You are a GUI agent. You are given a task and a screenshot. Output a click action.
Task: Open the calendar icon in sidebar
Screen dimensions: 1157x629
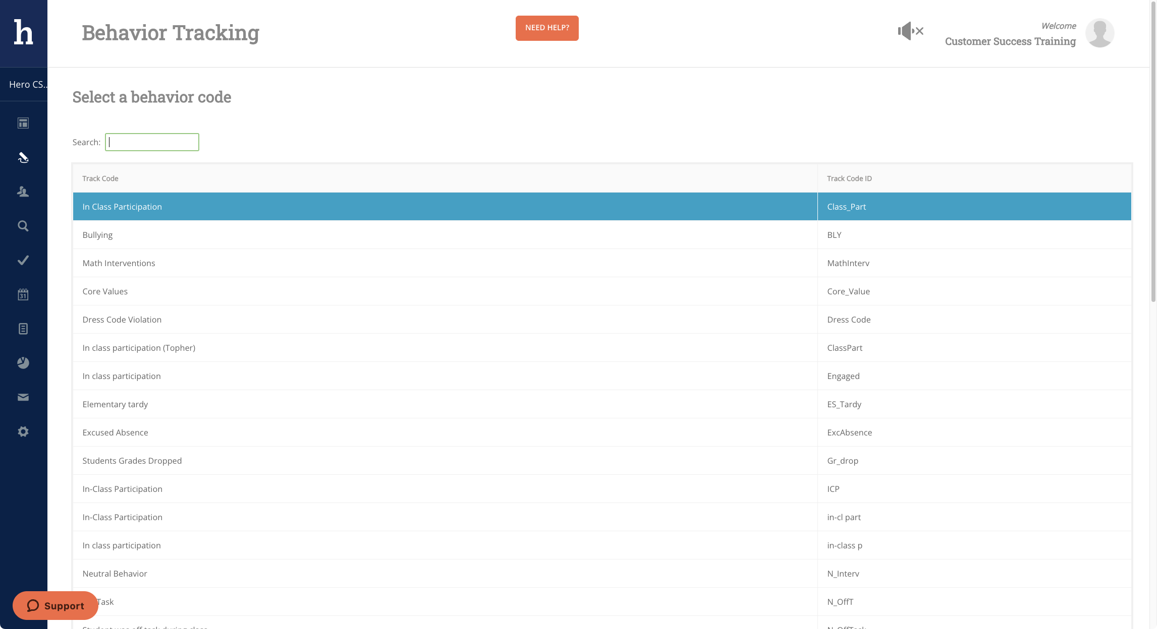point(23,294)
